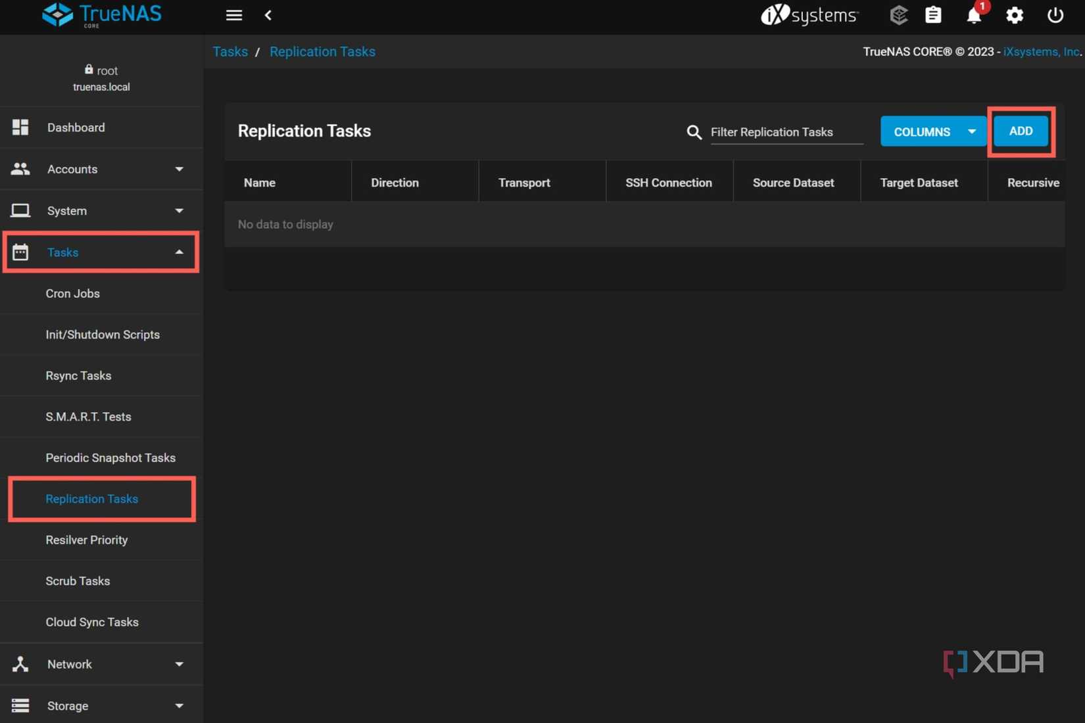
Task: Focus the Filter Replication Tasks field
Action: click(786, 132)
